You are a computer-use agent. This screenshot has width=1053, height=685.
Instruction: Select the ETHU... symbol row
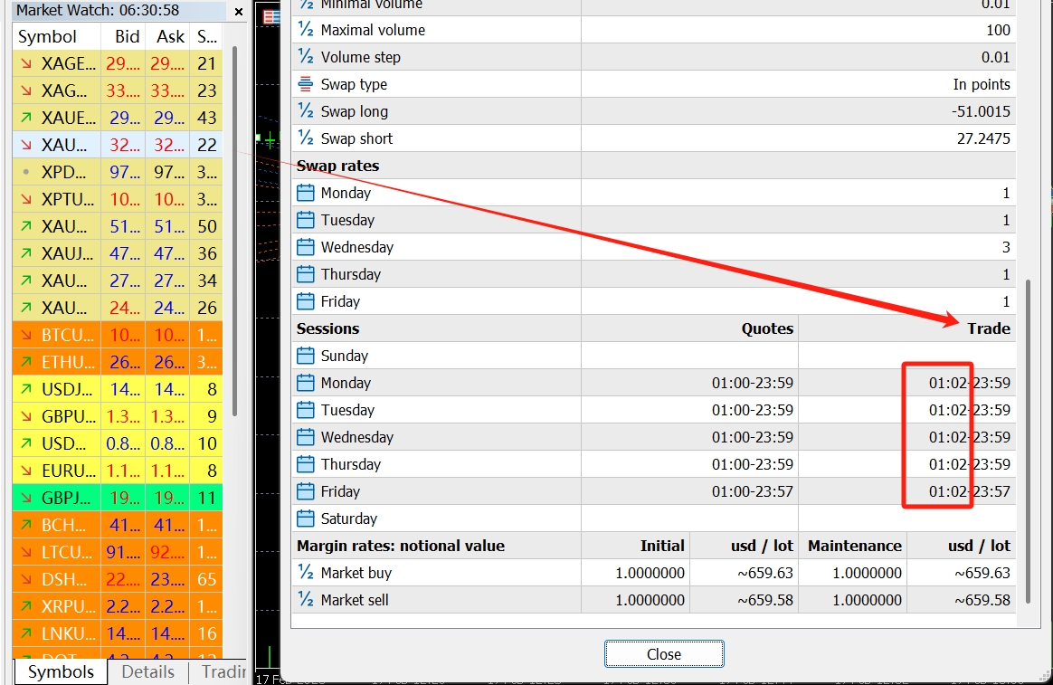point(118,362)
